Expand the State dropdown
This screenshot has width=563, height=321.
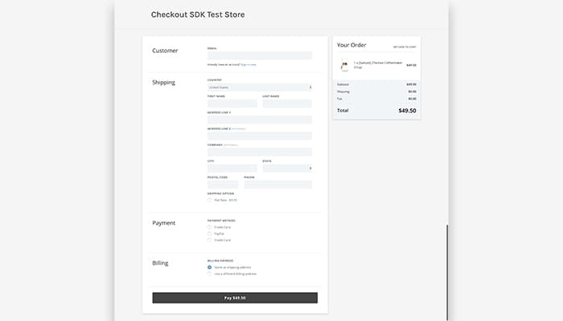click(286, 169)
